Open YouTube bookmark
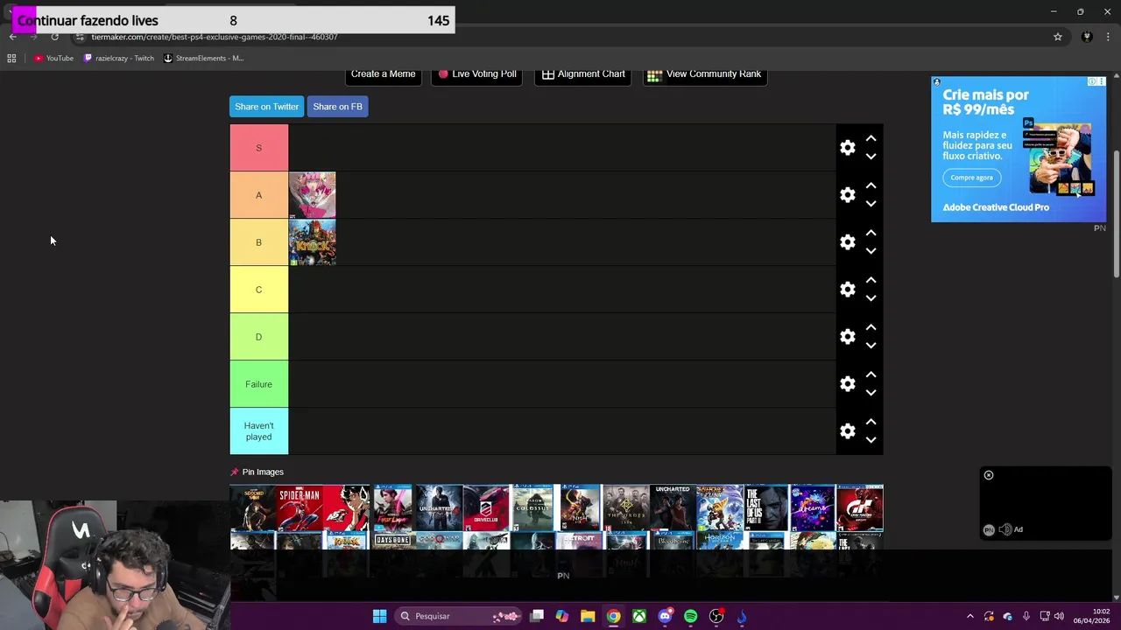The height and width of the screenshot is (630, 1121). pyautogui.click(x=53, y=59)
